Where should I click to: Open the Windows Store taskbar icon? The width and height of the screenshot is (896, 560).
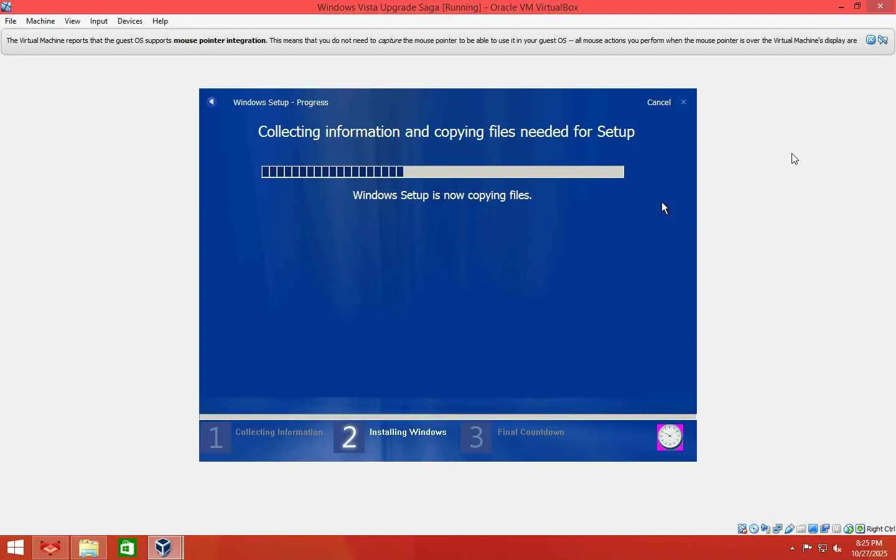click(x=127, y=548)
